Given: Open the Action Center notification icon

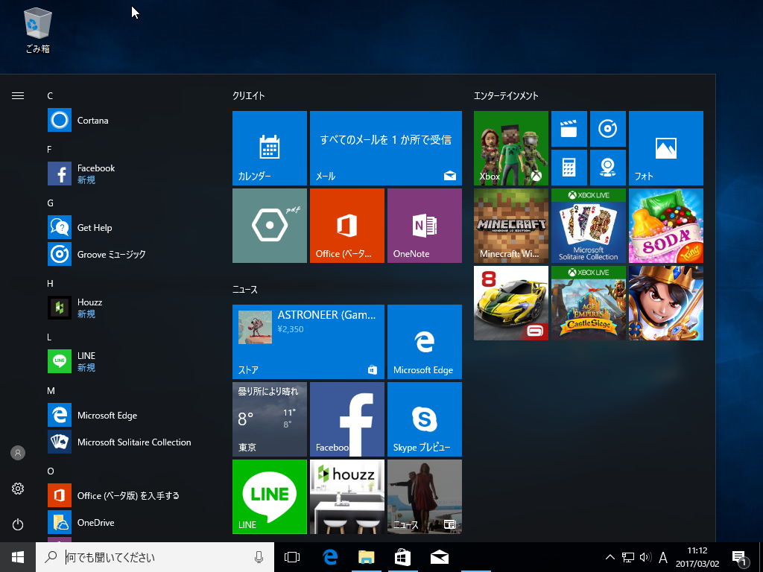Looking at the screenshot, I should pos(739,557).
